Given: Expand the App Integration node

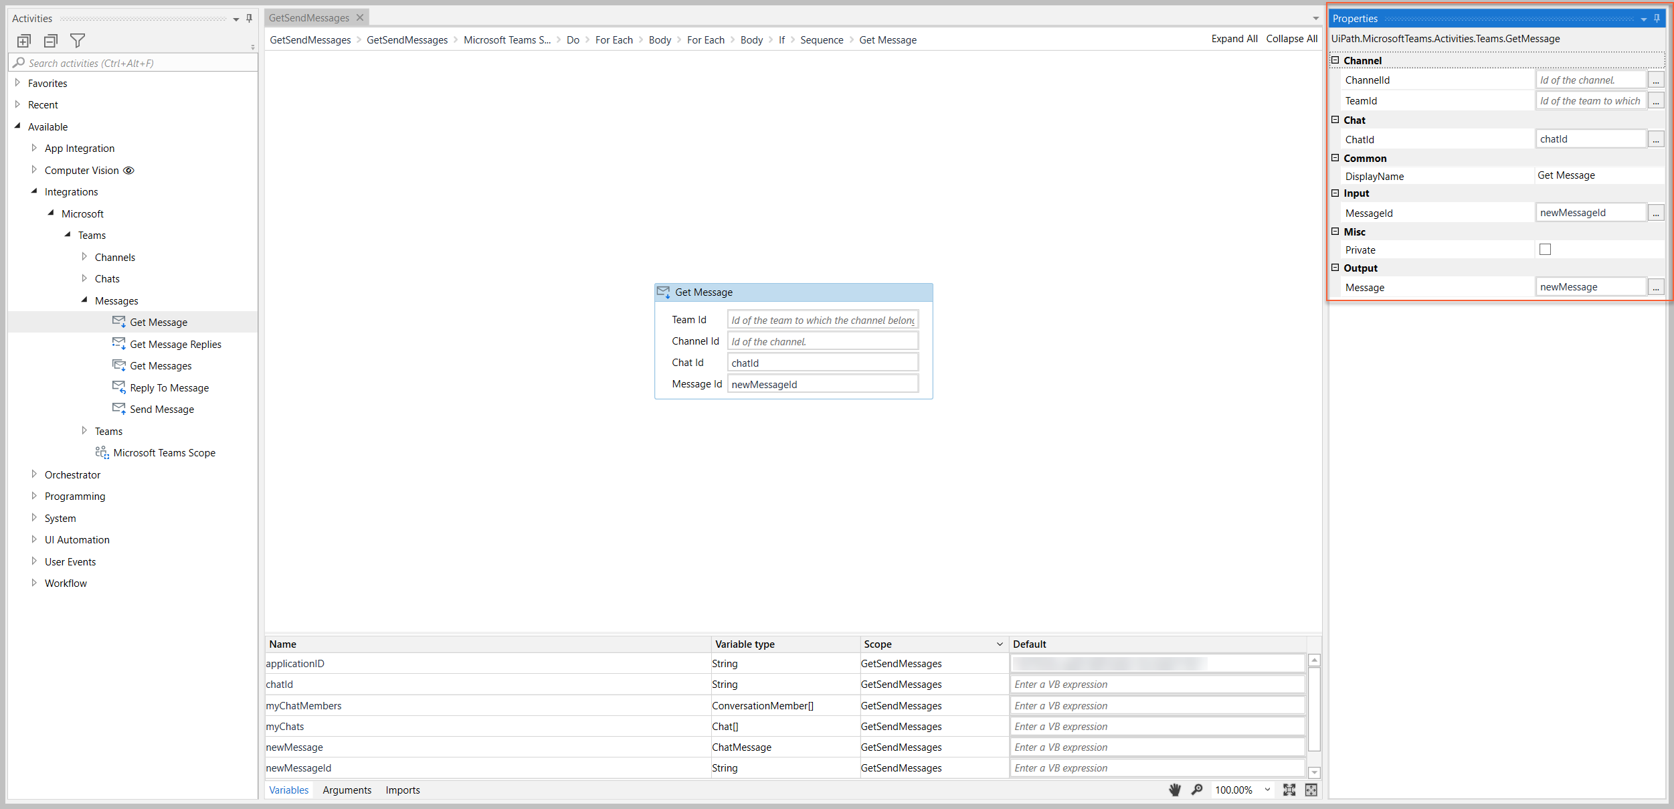Looking at the screenshot, I should [x=34, y=148].
